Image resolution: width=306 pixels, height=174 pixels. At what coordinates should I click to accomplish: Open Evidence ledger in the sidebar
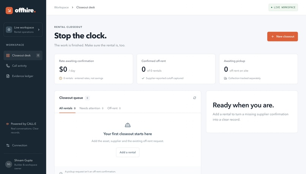pos(23,76)
